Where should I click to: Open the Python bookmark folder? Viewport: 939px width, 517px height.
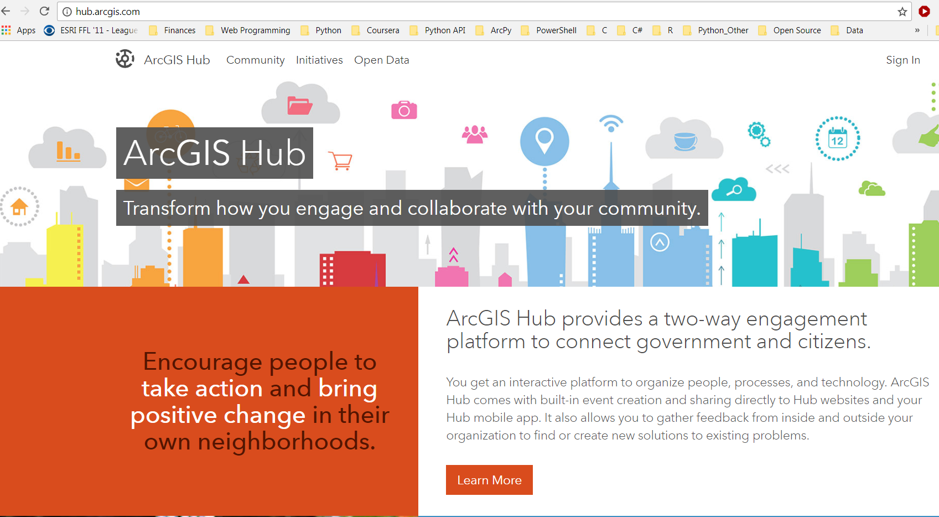pyautogui.click(x=321, y=30)
